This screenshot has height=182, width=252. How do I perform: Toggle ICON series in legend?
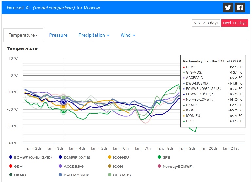coord(115,166)
